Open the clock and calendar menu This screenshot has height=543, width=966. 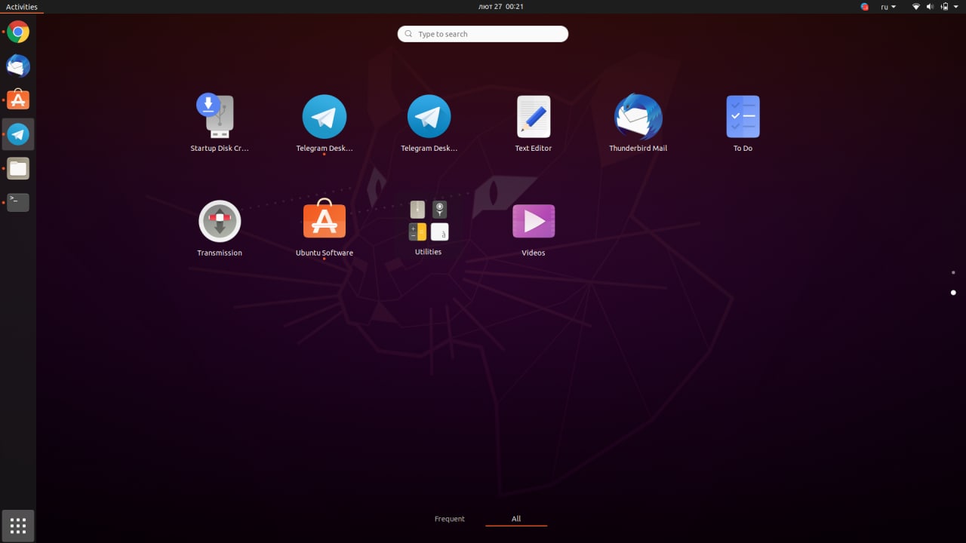click(501, 7)
